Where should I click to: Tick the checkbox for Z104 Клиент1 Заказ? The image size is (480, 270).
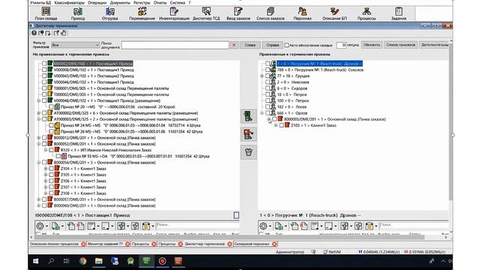click(51, 168)
